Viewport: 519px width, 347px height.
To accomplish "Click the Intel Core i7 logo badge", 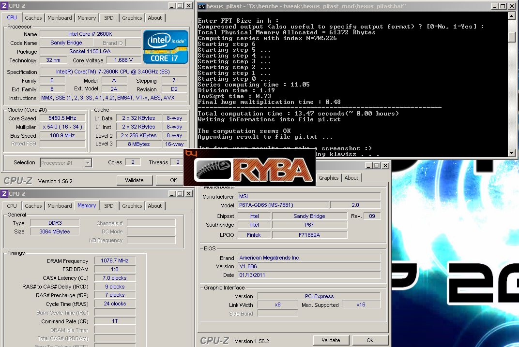I will [x=166, y=46].
